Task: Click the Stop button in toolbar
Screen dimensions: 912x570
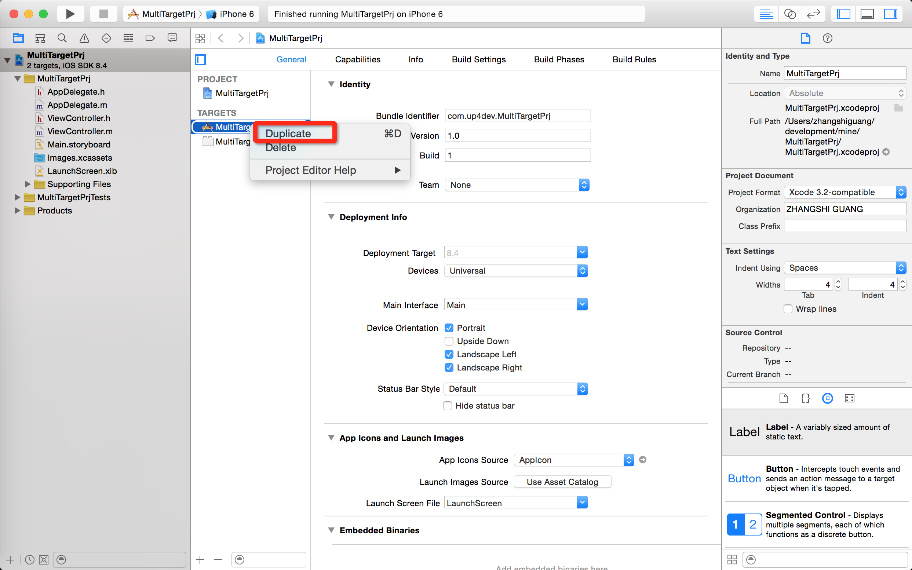Action: point(103,14)
